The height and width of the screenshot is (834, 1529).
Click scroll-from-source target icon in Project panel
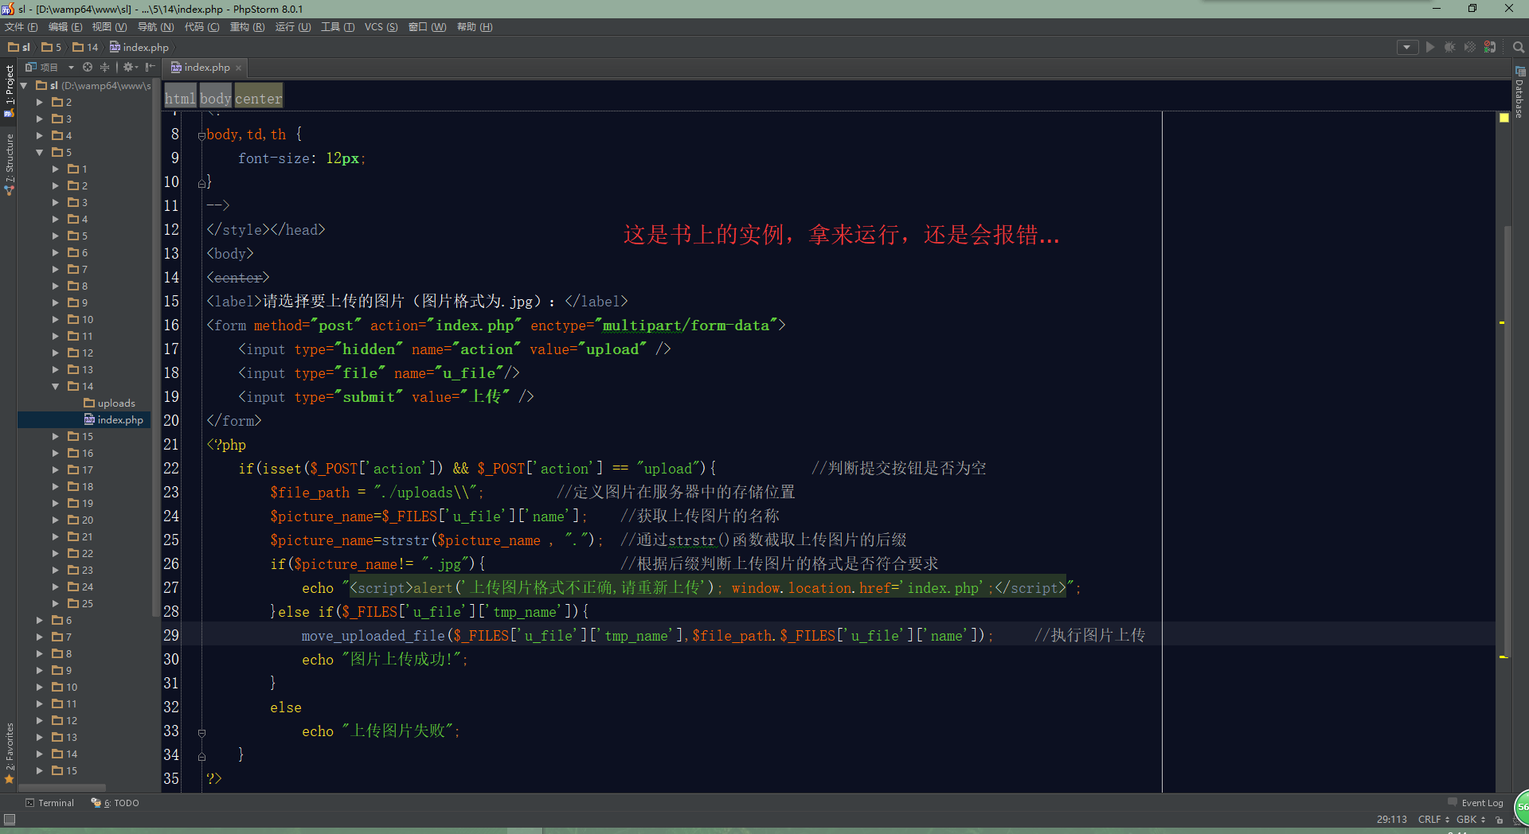pos(88,67)
